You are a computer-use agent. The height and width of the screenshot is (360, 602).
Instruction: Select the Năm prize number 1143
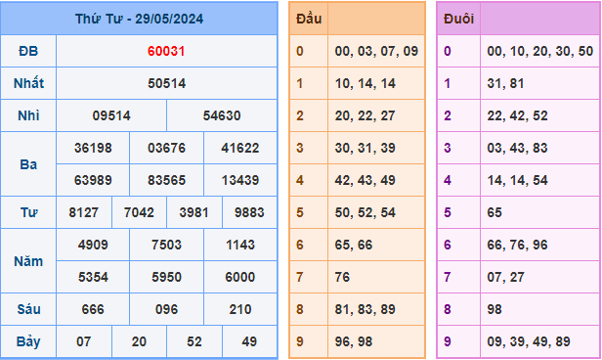tap(240, 245)
